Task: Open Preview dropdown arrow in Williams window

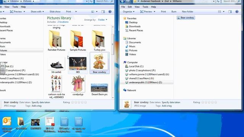Action: point(154,11)
